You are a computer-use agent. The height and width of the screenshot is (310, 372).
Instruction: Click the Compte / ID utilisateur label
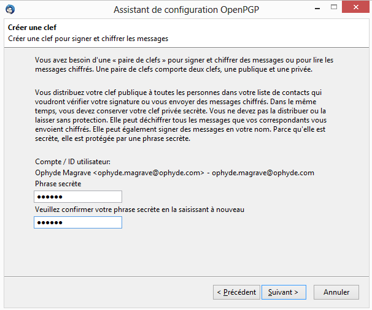[72, 162]
